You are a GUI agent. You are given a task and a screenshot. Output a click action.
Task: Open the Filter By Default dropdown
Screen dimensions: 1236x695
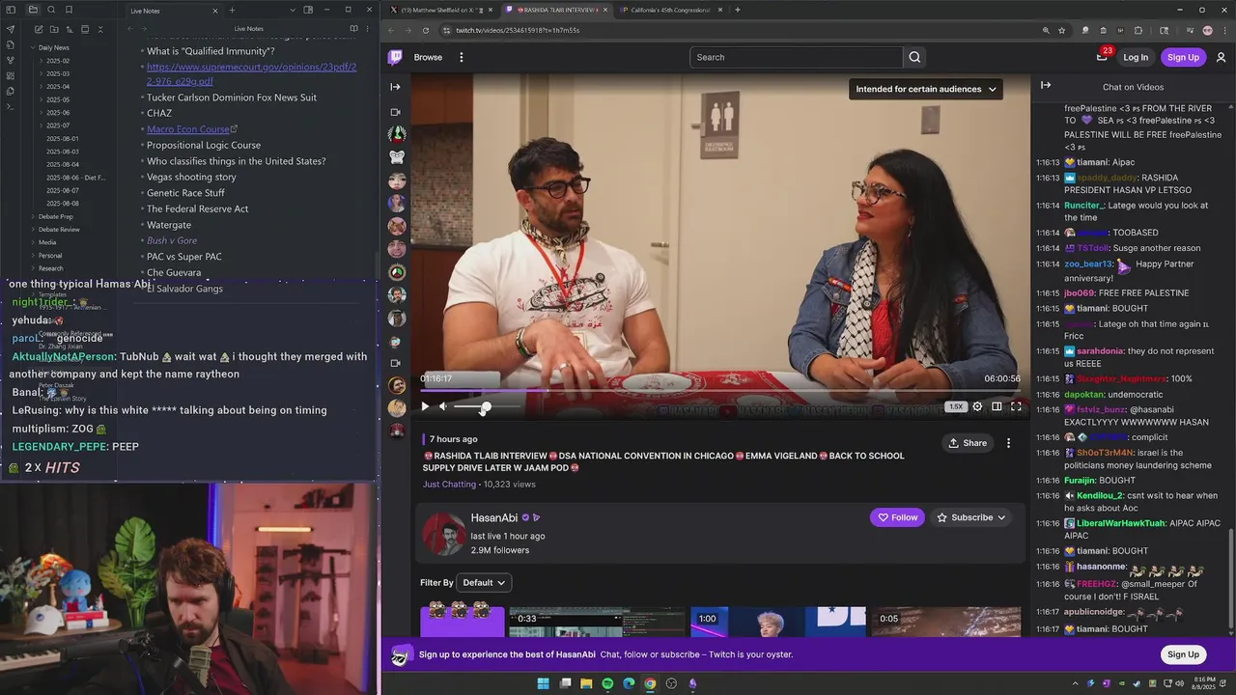click(484, 582)
